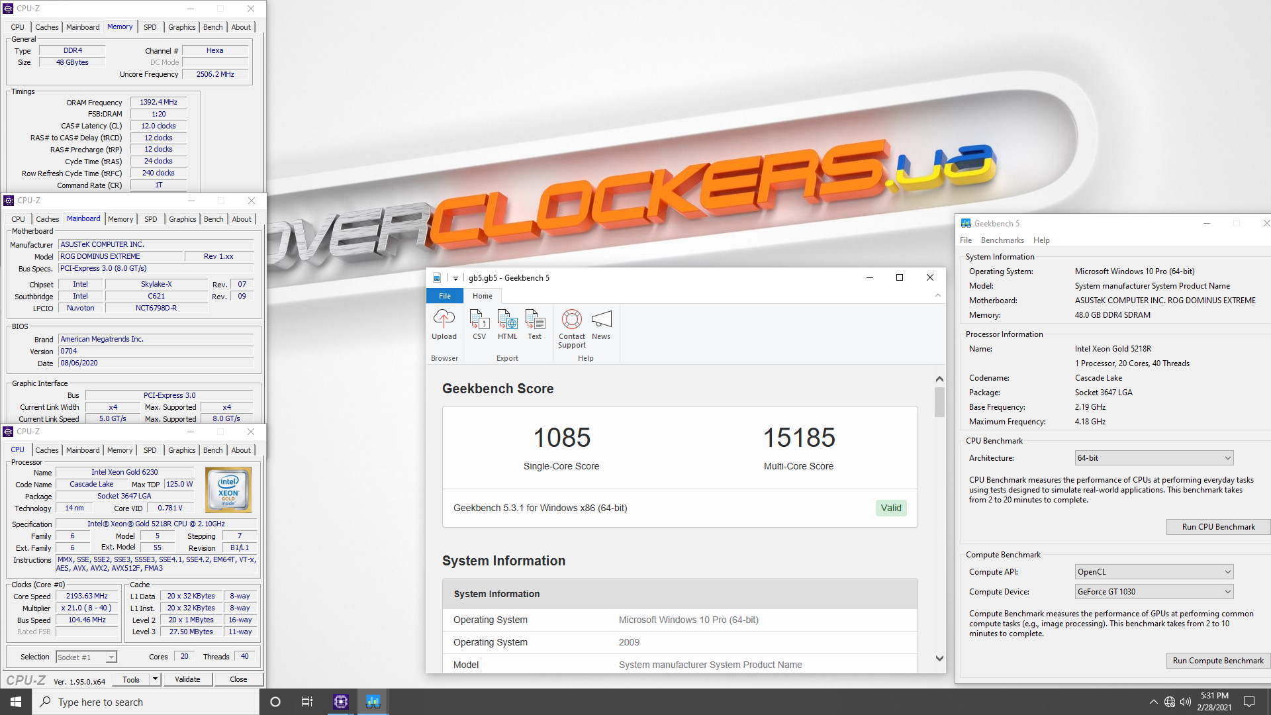Viewport: 1271px width, 715px height.
Task: Click the Uncore Frequency 2506.2 MHz value
Action: [215, 74]
